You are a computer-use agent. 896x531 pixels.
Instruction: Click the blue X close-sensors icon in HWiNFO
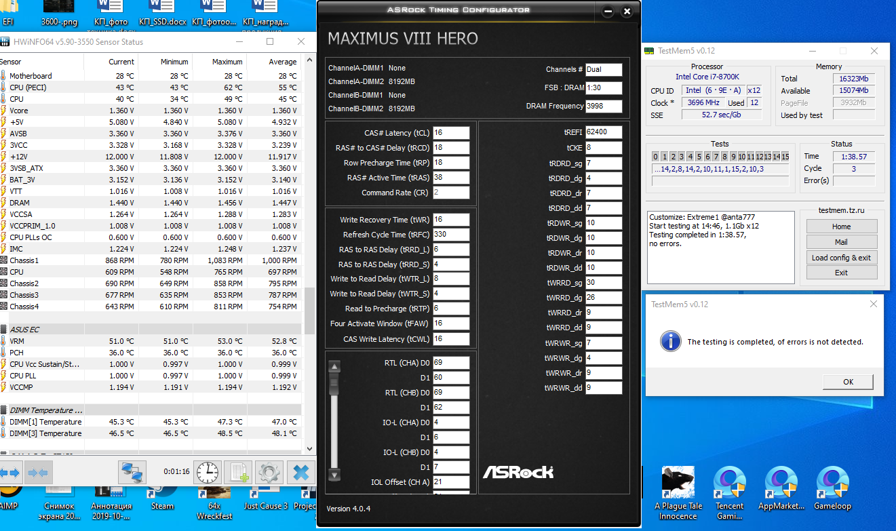coord(300,472)
